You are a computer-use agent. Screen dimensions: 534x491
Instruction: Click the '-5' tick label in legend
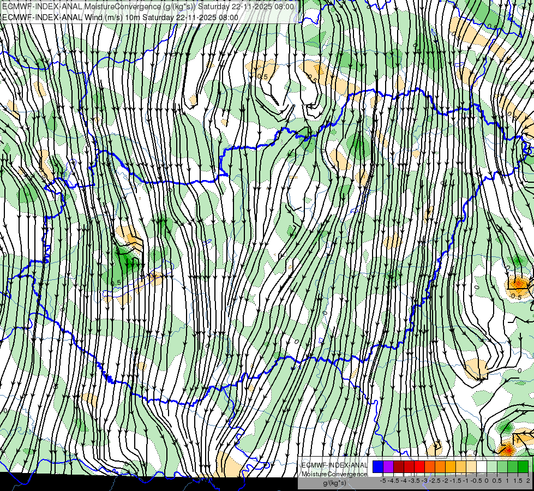pos(383,481)
